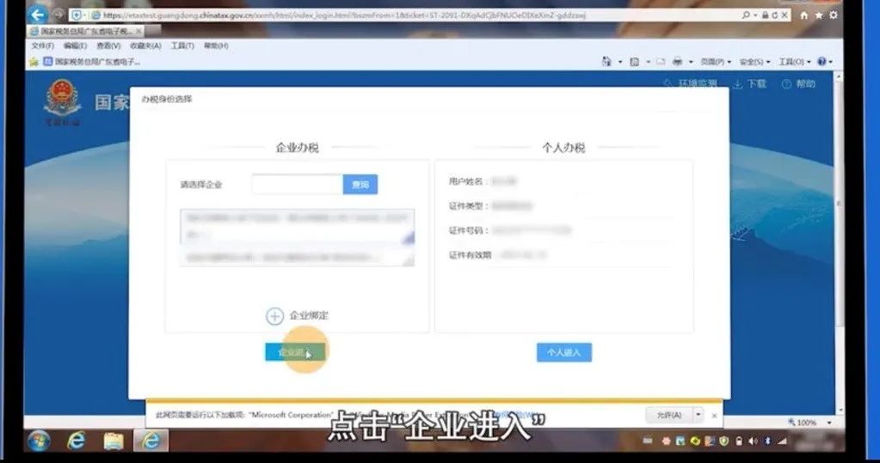Screen dimensions: 880x463
Task: Click the 环境监测 icon in page header
Action: pos(668,83)
